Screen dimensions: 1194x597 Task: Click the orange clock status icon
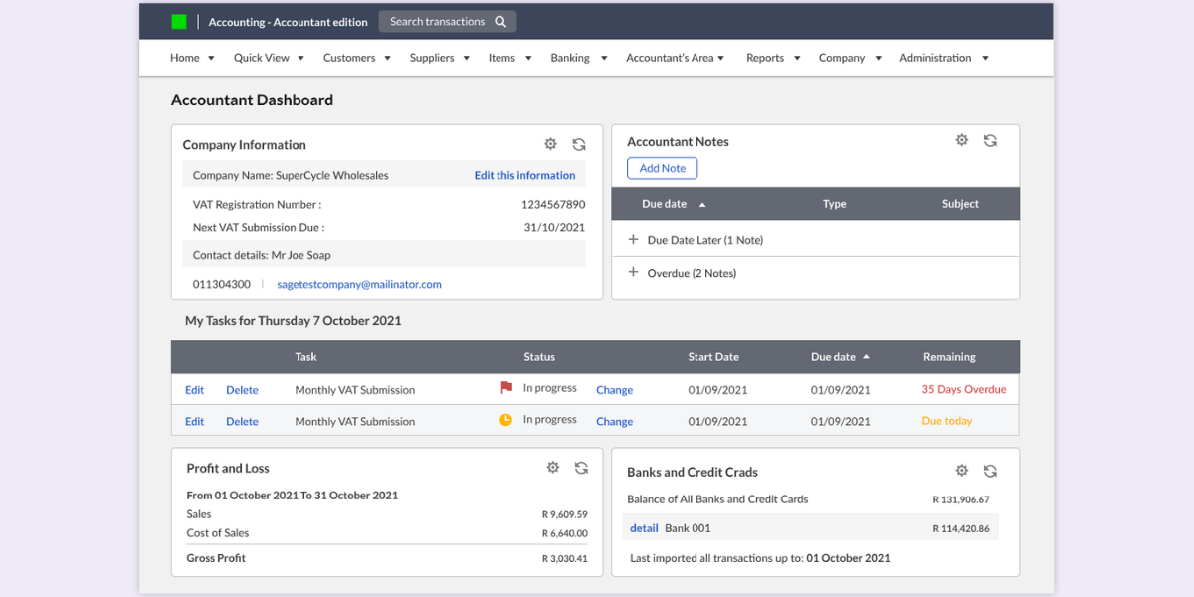tap(505, 420)
